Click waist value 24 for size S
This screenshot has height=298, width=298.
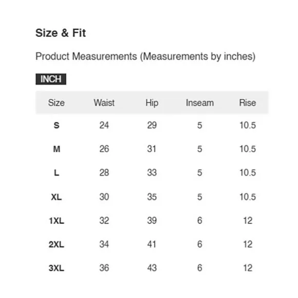click(104, 125)
